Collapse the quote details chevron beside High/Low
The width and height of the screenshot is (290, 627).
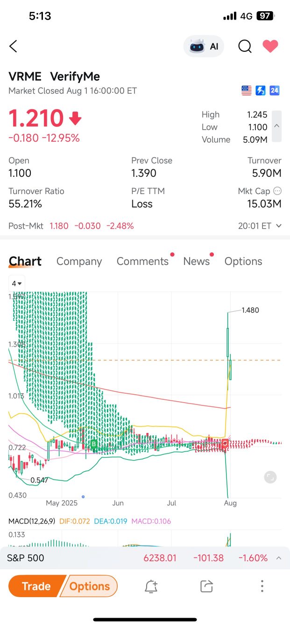276,126
